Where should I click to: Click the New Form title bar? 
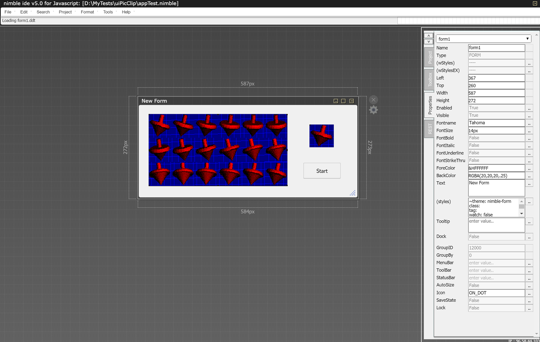click(248, 101)
